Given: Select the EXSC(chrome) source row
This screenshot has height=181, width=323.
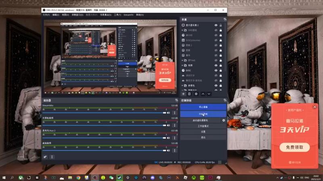Looking at the screenshot, I should pos(201,40).
